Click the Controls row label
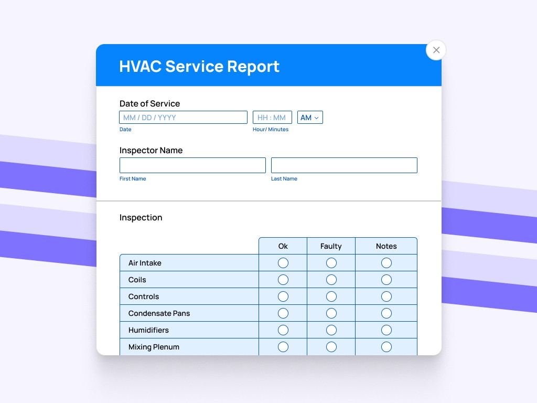Image resolution: width=537 pixels, height=403 pixels. (x=144, y=296)
